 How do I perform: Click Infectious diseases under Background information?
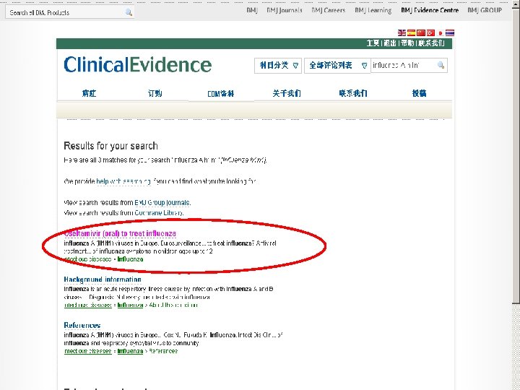tap(87, 305)
